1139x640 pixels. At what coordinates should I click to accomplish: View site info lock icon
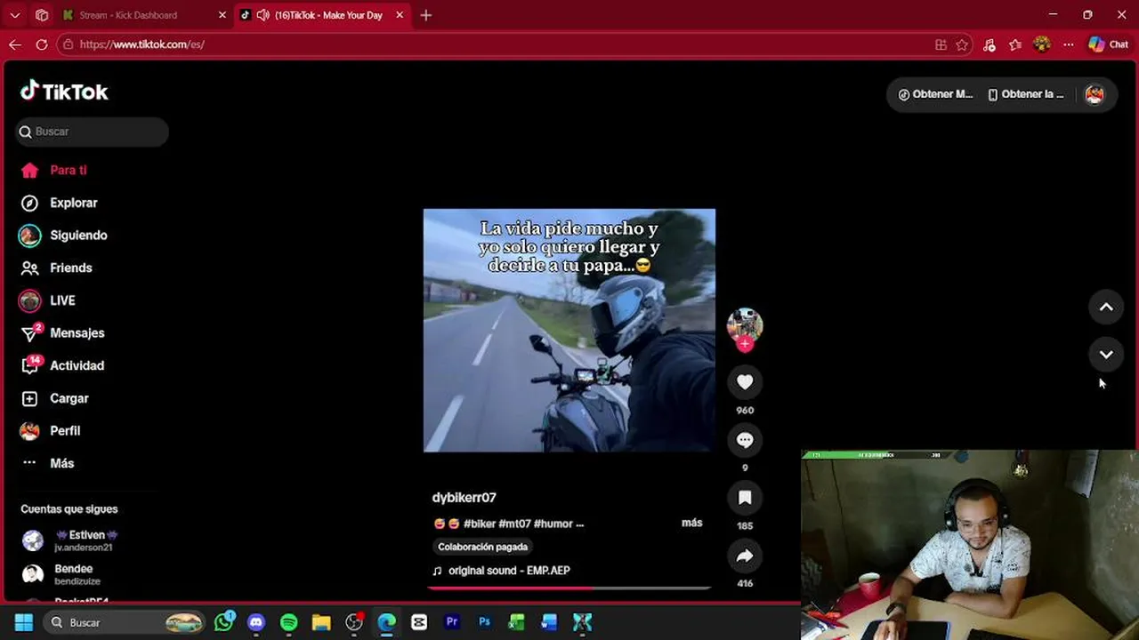point(68,44)
